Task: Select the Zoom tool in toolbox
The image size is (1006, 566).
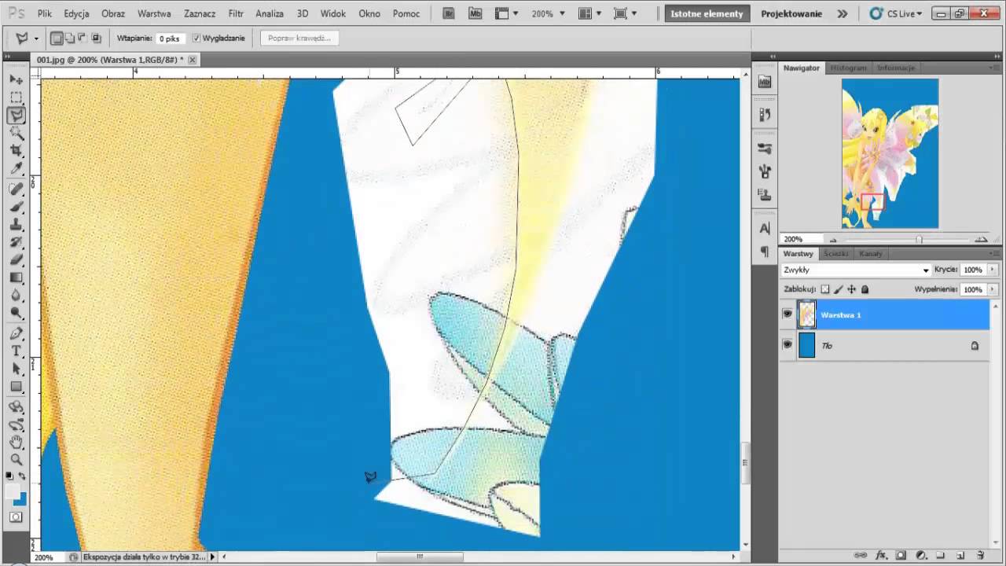Action: tap(17, 460)
